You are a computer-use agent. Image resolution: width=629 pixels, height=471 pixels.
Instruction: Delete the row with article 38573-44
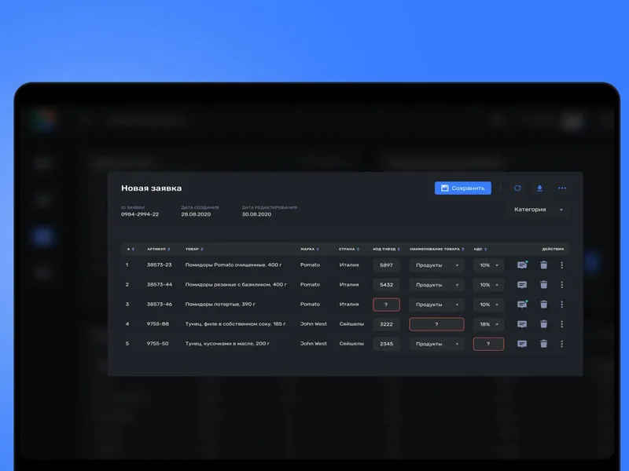coord(543,285)
